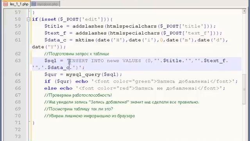Click line number 59 in the margin
This screenshot has height=141, width=250.
18,26
